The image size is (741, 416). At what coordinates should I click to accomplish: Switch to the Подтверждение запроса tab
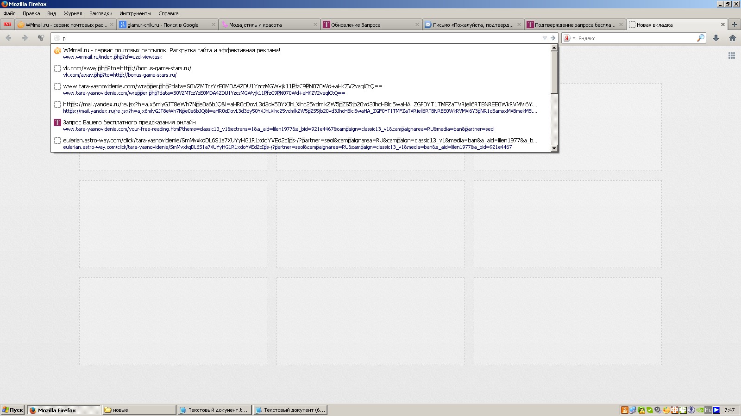(575, 24)
